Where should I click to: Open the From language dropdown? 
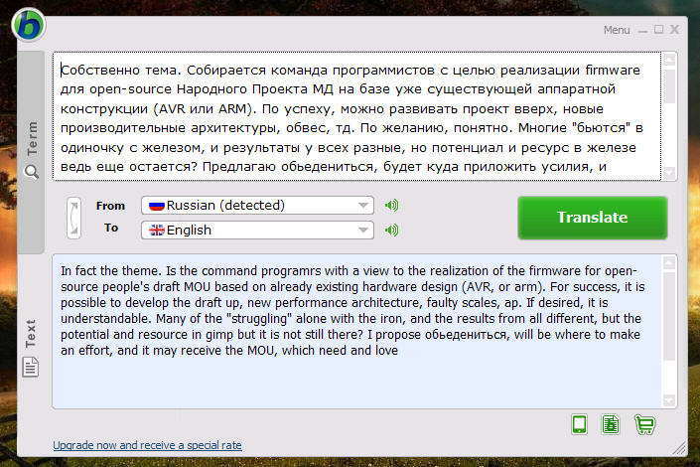coord(257,206)
